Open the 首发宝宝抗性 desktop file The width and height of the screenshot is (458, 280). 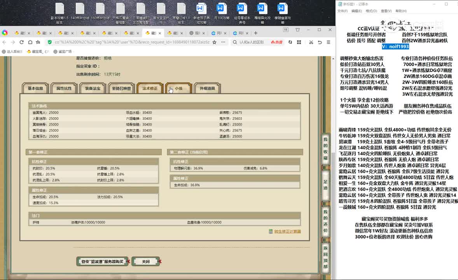pyautogui.click(x=161, y=13)
